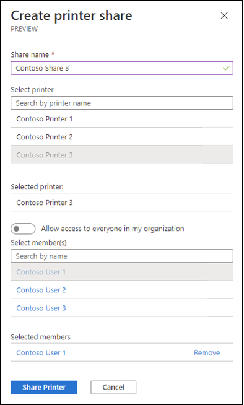Open Contoso User 1 under Selected members
This screenshot has width=244, height=405.
click(41, 352)
